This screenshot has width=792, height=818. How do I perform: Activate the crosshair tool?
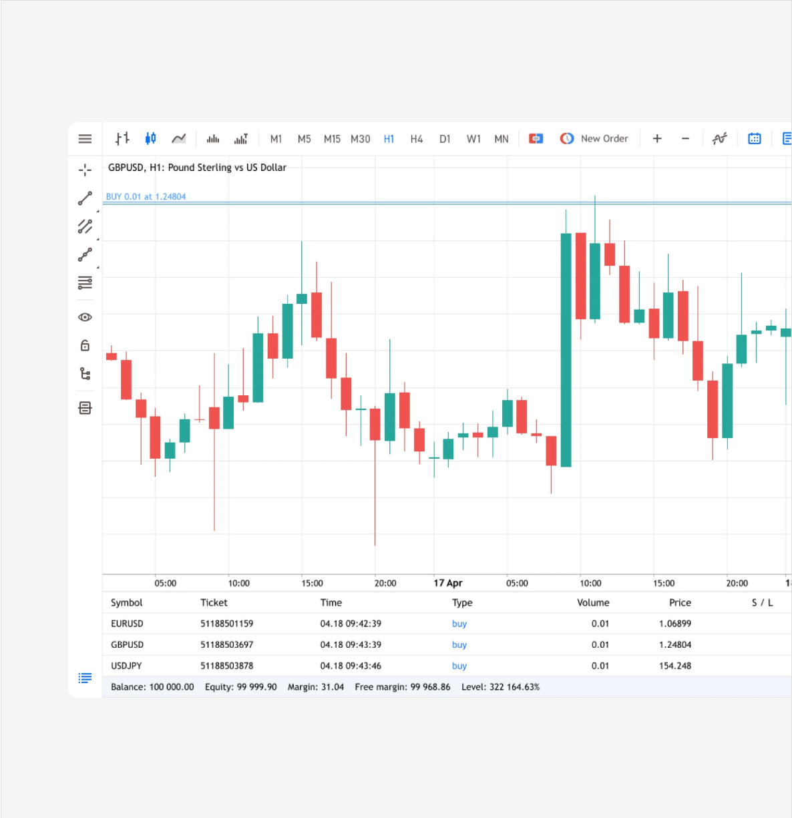tap(85, 170)
